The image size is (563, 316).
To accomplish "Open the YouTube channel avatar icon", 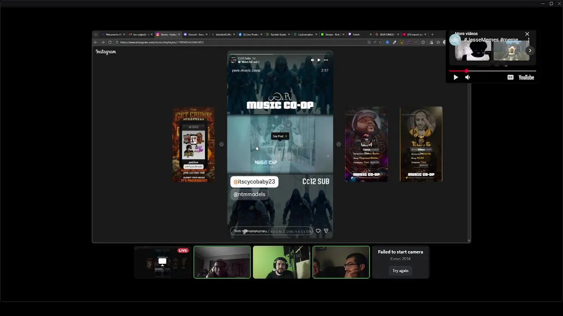I will (455, 40).
